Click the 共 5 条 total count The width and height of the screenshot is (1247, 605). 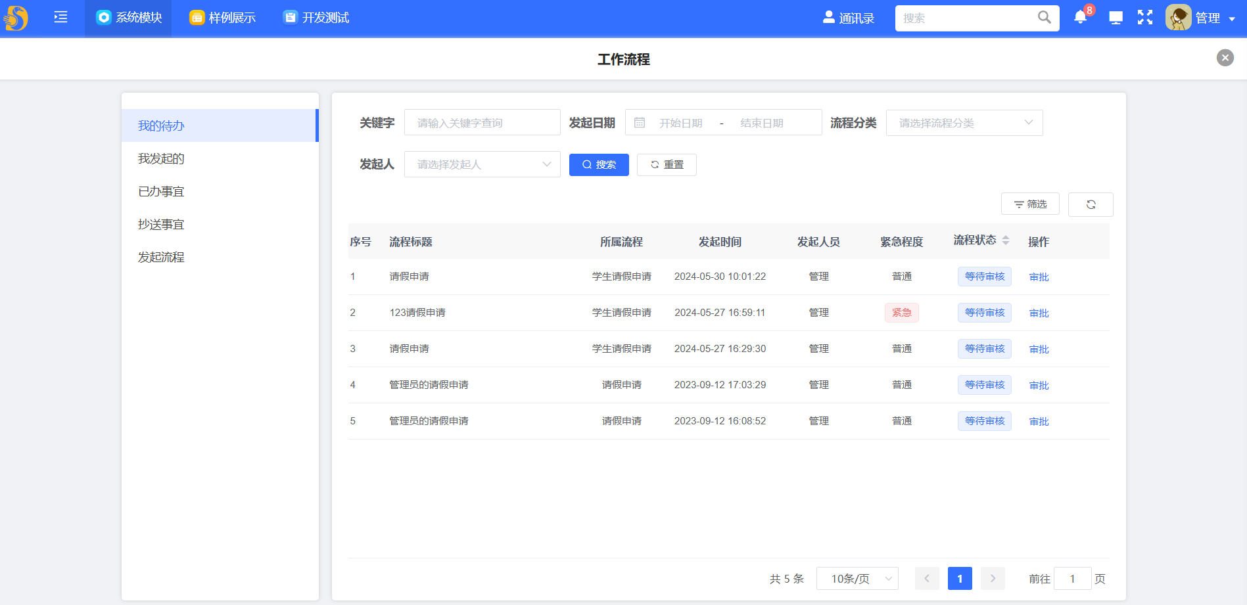click(x=787, y=579)
